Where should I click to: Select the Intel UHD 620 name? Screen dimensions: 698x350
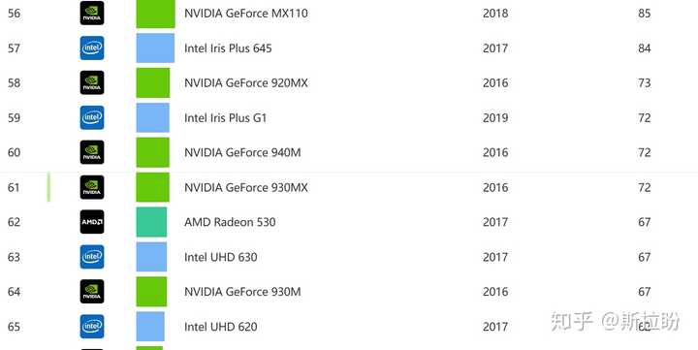coord(221,327)
